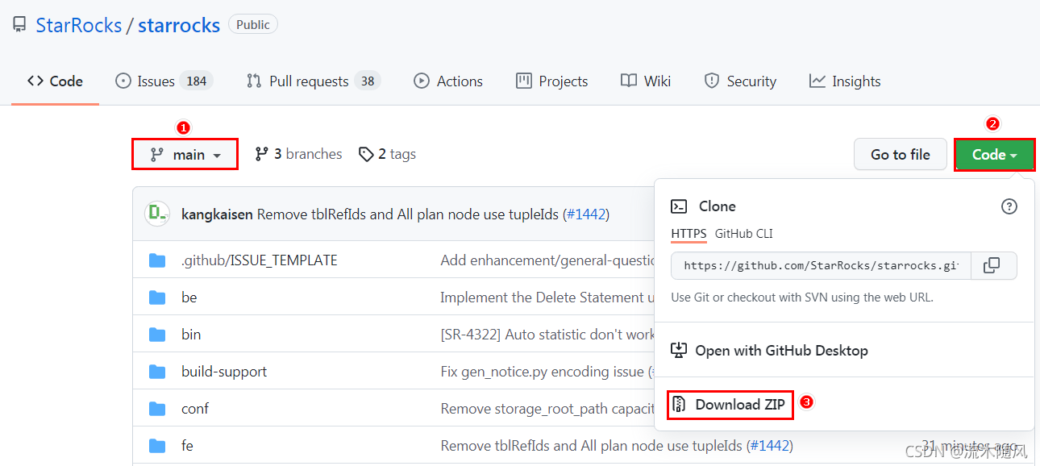Go to the Actions tab
Image resolution: width=1040 pixels, height=466 pixels.
(x=448, y=81)
